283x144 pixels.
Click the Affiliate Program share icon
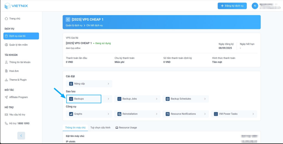6,97
